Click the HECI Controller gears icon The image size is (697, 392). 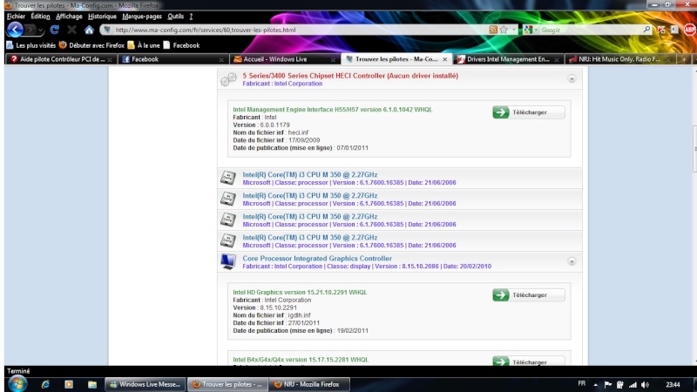click(x=228, y=79)
